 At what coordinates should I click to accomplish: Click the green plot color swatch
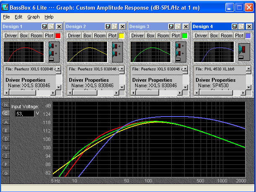point(185,36)
